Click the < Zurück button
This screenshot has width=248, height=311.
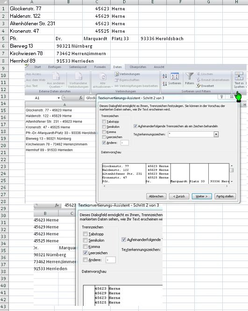(179, 196)
